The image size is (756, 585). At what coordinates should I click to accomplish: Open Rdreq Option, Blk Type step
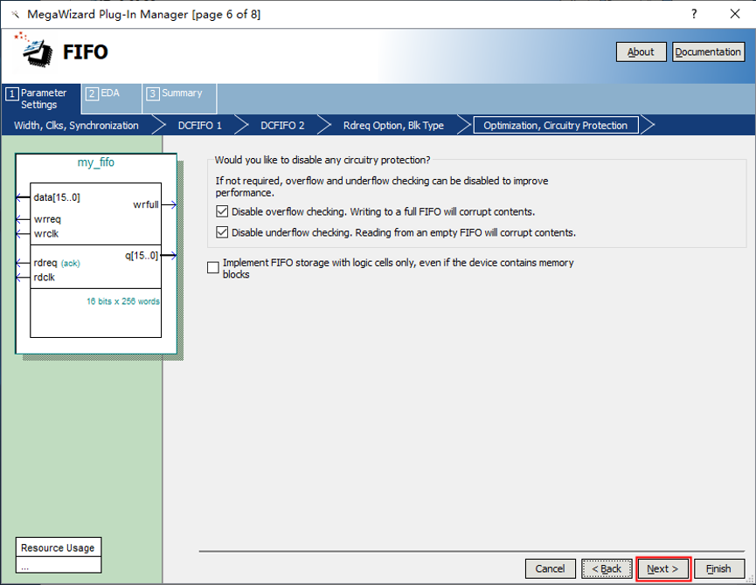[393, 126]
